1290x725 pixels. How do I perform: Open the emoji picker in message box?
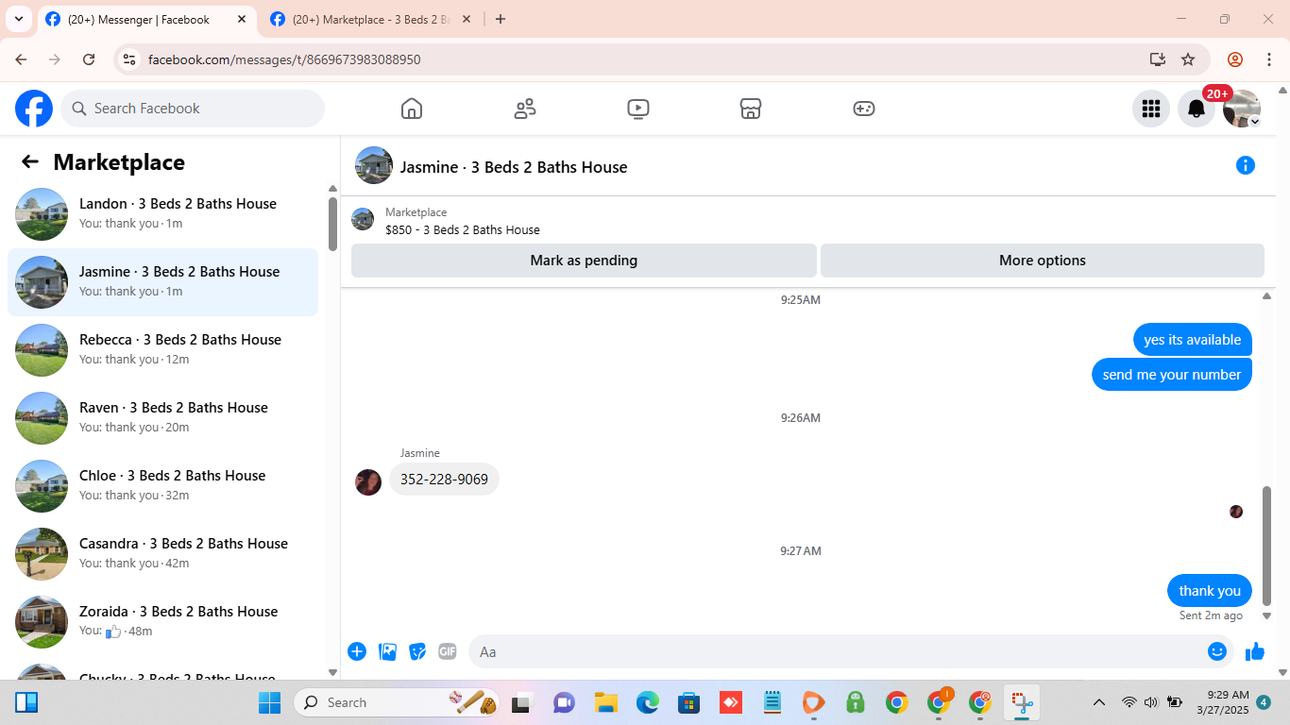point(1217,651)
